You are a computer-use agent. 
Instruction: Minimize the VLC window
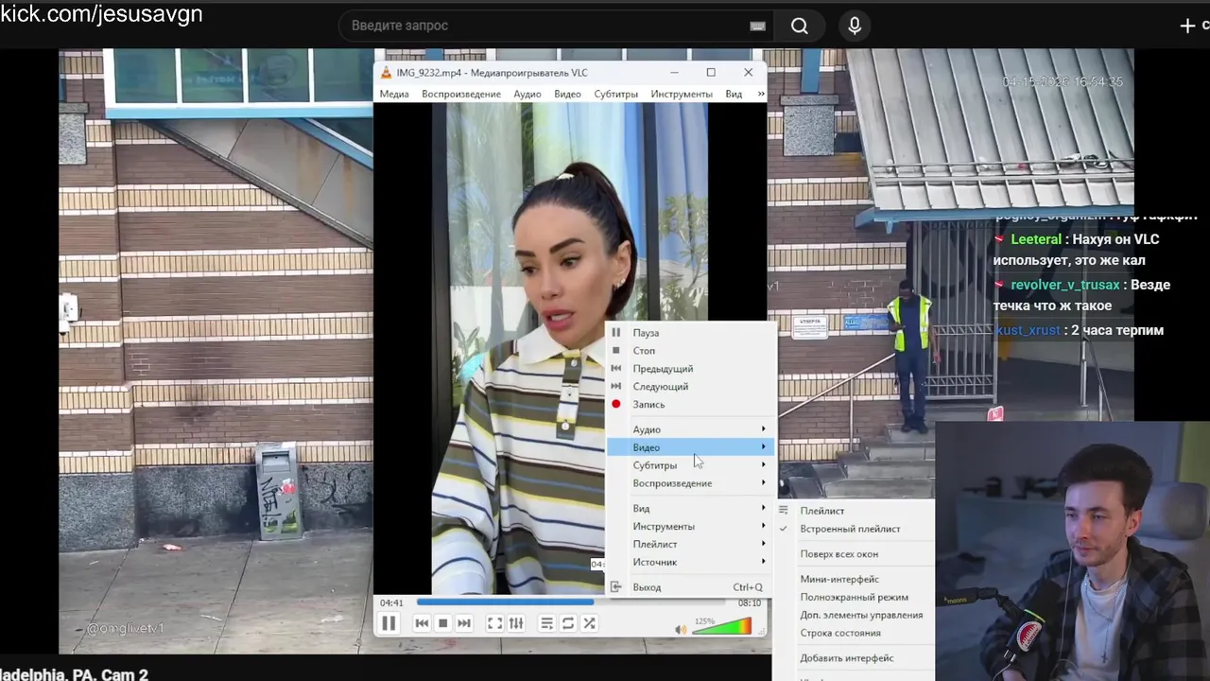tap(674, 73)
